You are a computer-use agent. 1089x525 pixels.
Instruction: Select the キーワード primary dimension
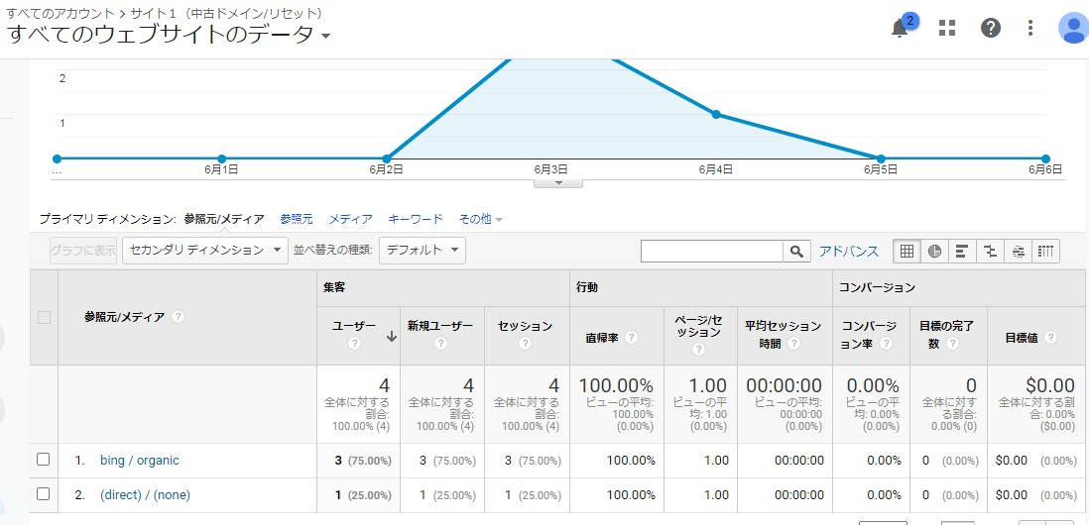415,219
